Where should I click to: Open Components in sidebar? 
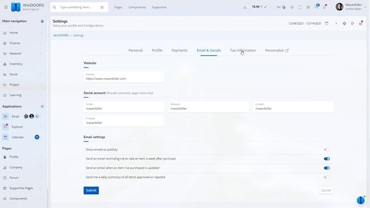23,198
